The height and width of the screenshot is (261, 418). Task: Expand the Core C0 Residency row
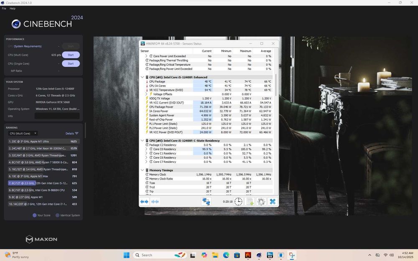click(x=146, y=149)
